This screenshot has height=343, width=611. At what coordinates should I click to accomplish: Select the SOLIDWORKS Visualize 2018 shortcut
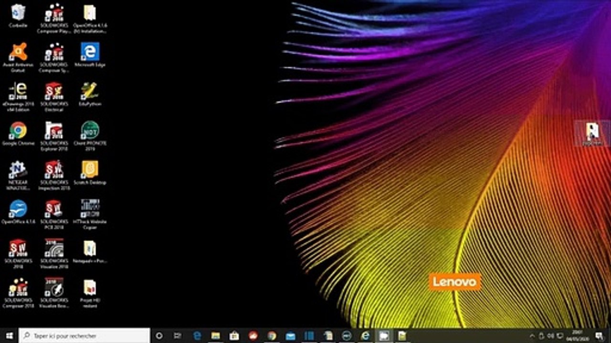click(54, 254)
